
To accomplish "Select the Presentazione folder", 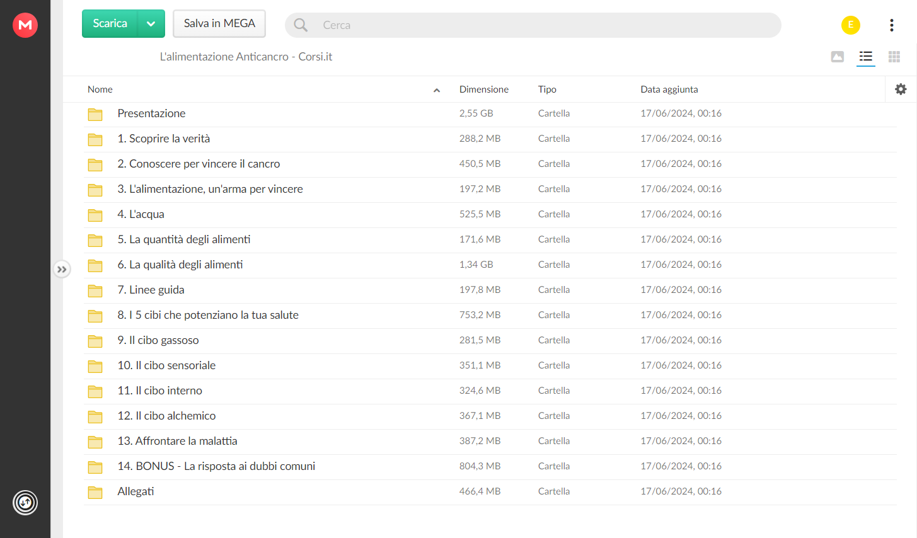I will 490,114.
